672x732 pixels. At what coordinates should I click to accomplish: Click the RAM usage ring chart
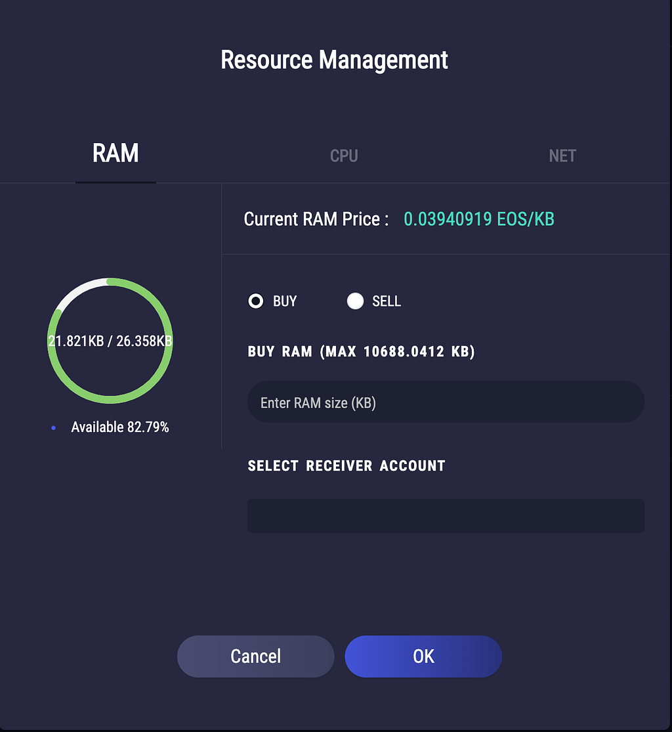click(110, 341)
